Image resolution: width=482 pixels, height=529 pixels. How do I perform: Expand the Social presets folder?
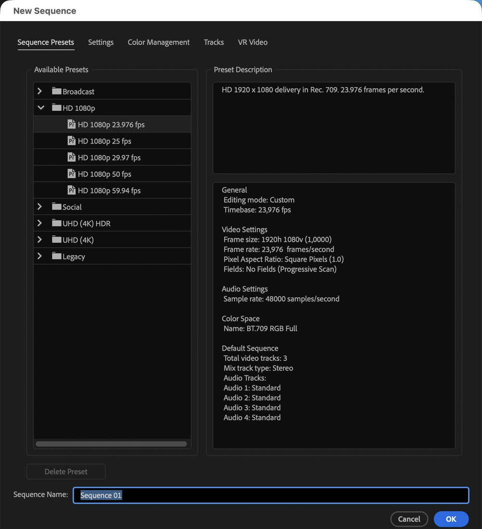click(x=40, y=207)
